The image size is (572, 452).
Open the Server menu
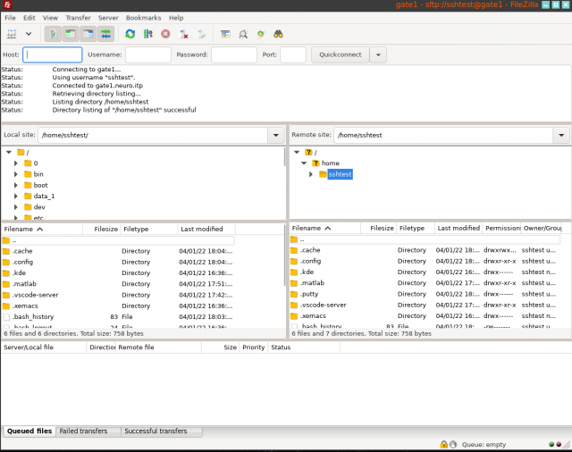point(108,18)
